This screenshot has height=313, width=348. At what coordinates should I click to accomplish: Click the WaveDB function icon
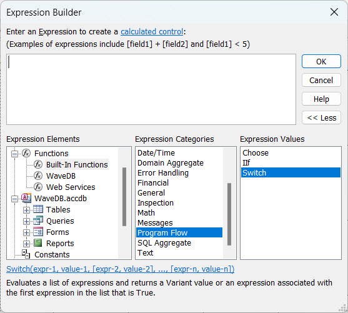coord(38,176)
